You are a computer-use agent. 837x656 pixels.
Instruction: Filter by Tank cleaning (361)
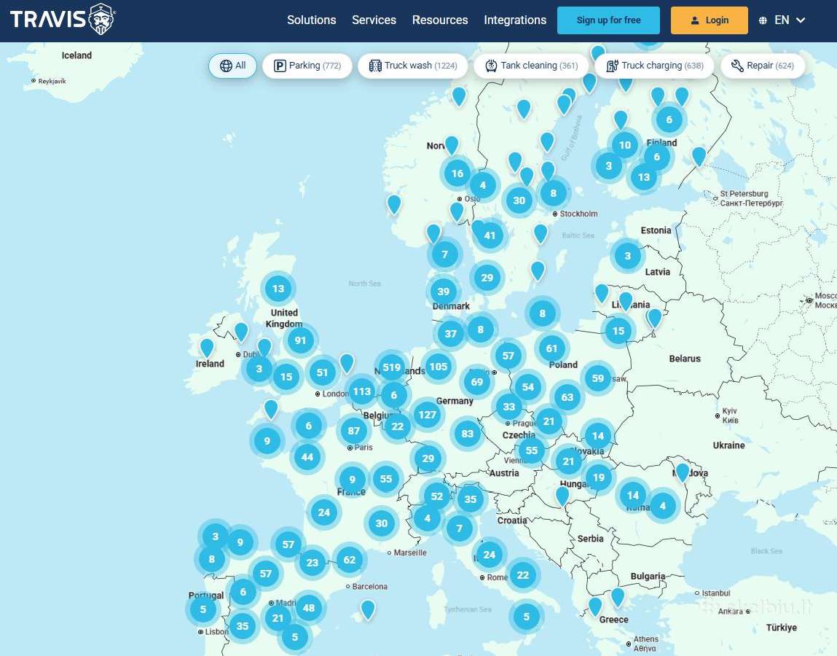pyautogui.click(x=531, y=66)
